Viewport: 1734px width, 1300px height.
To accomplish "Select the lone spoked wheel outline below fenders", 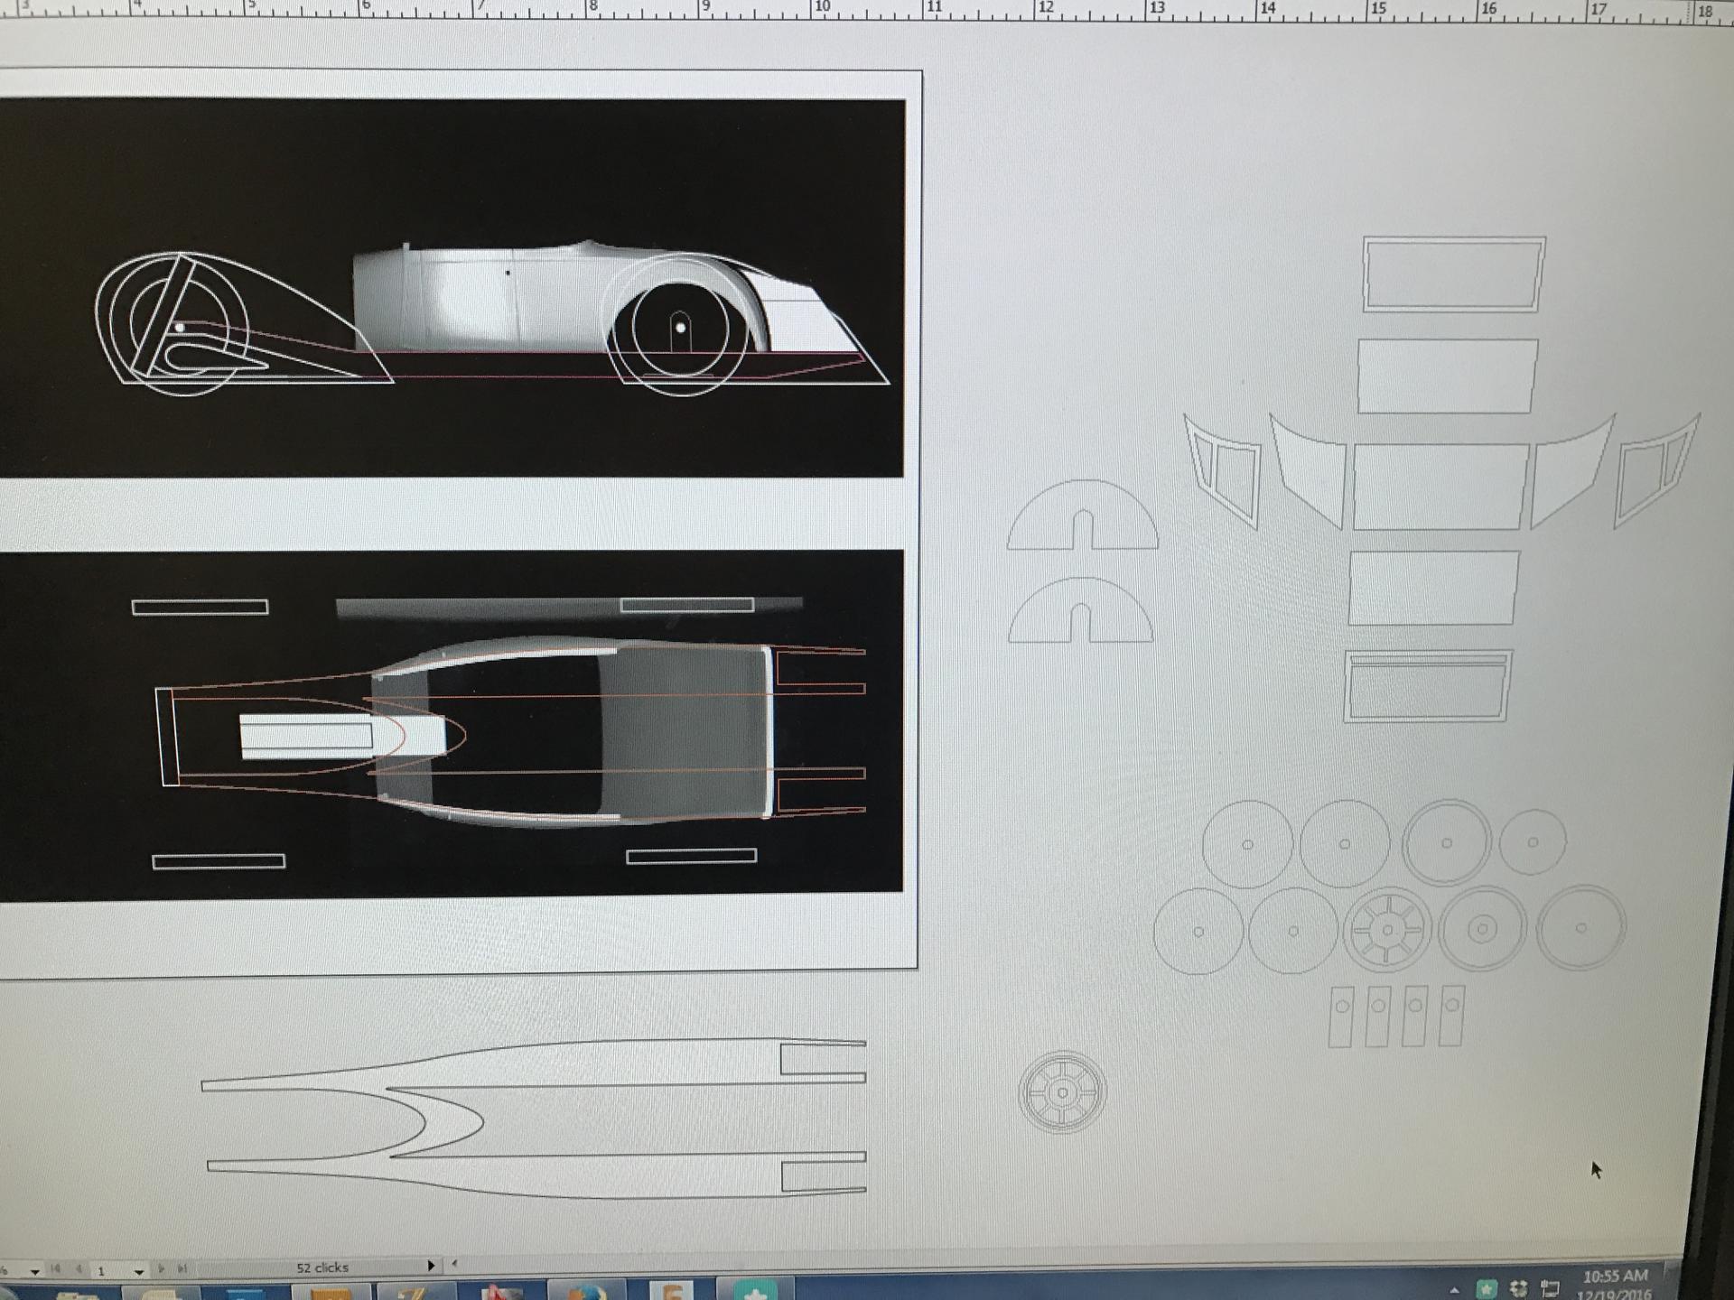I will (1063, 1092).
